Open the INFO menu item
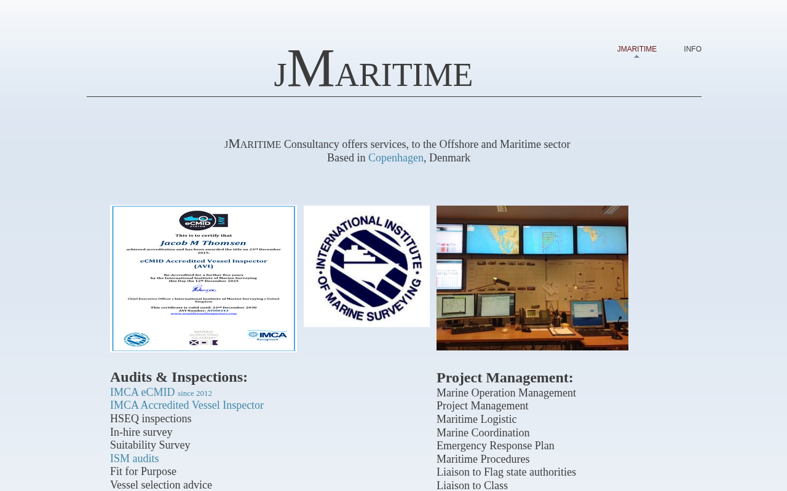Viewport: 787px width, 491px height. click(692, 49)
